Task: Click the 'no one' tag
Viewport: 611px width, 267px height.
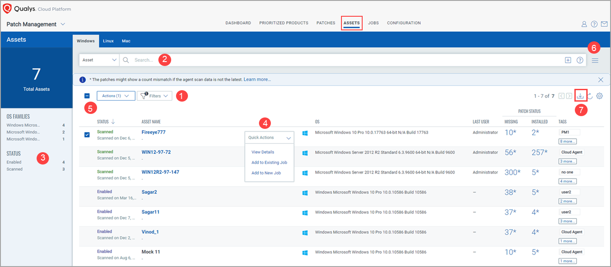Action: (570, 172)
